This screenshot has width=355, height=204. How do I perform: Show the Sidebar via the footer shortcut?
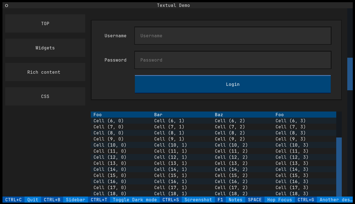75,200
